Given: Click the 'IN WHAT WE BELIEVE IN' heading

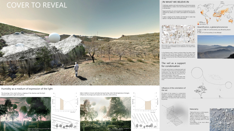Looking at the screenshot, I should tap(176, 2).
